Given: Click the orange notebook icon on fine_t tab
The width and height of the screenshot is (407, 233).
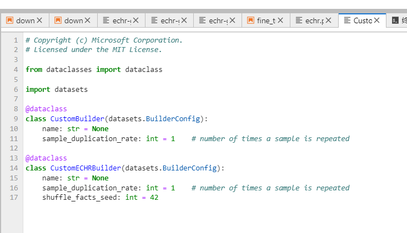Looking at the screenshot, I should pos(250,20).
